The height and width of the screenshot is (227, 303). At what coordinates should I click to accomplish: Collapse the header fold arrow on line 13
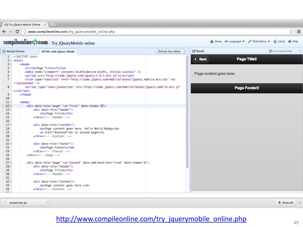pos(11,110)
